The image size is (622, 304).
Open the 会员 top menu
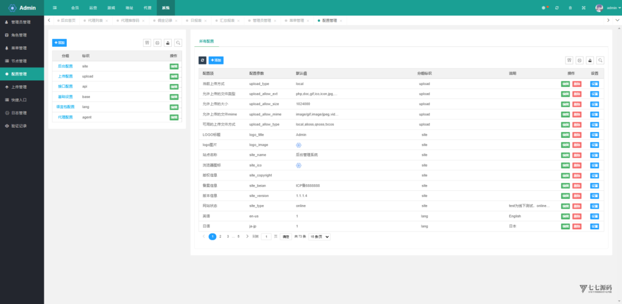tap(75, 7)
